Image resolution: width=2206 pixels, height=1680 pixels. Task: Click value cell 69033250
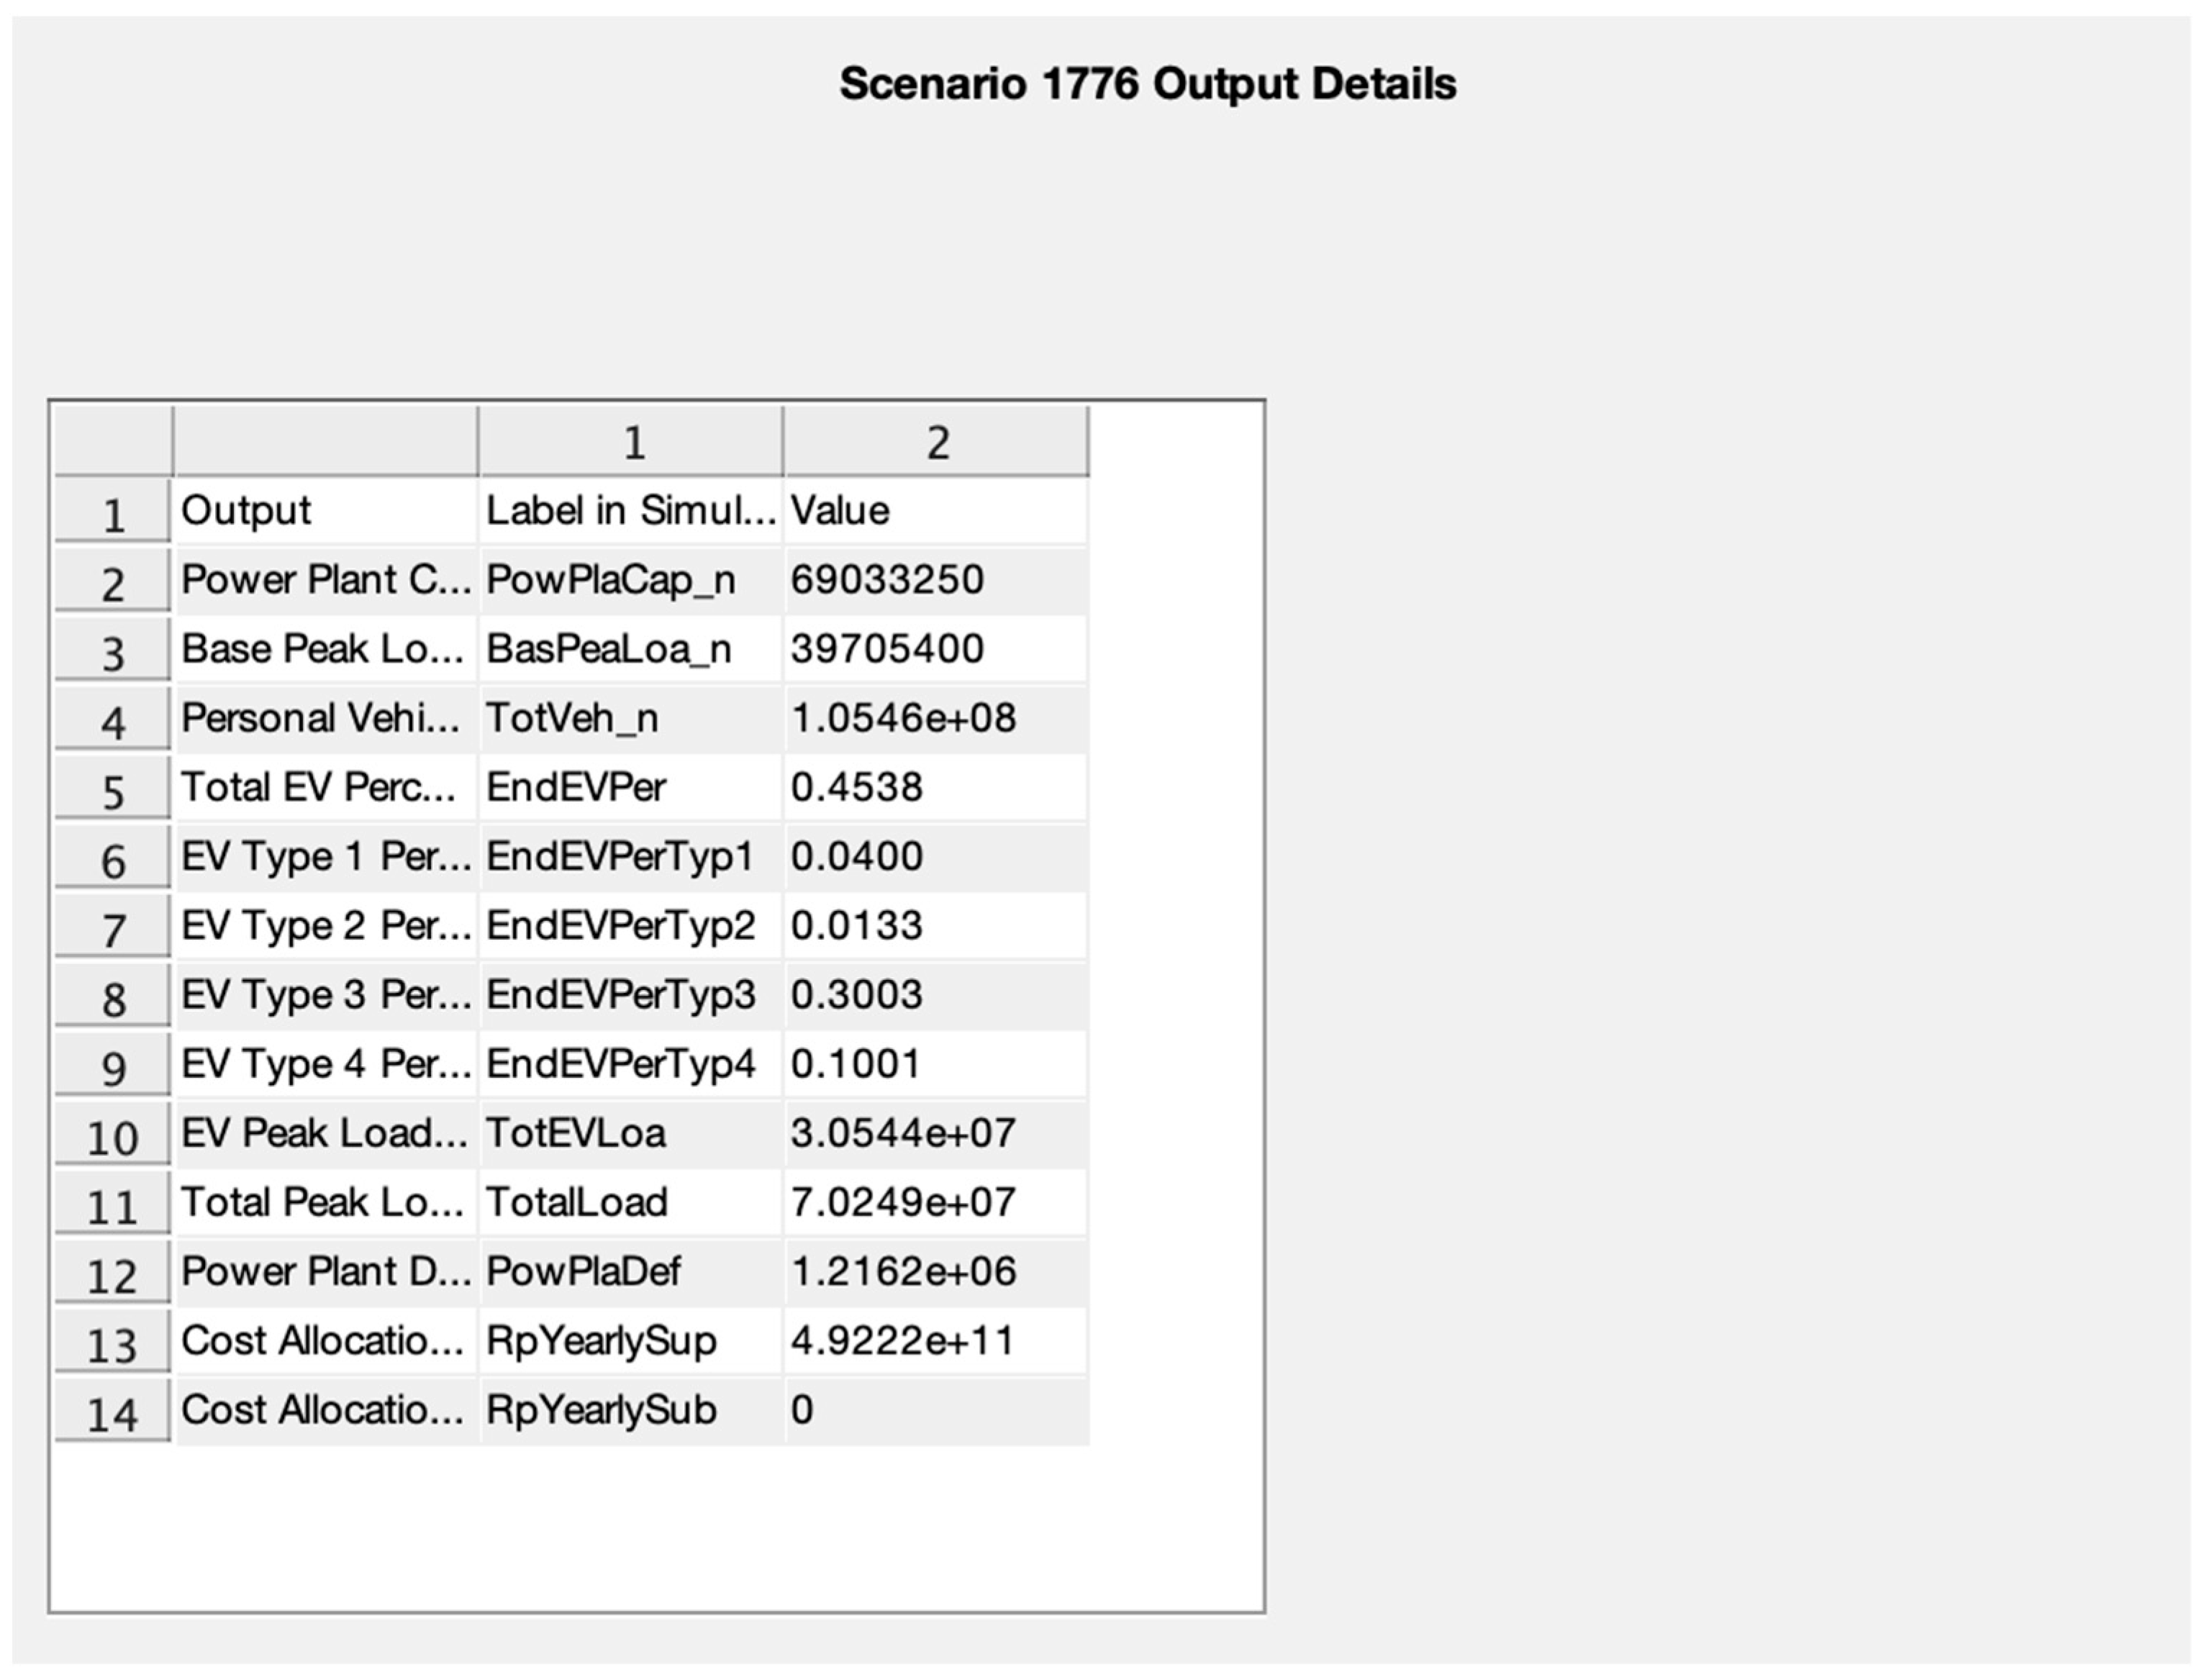coord(936,580)
